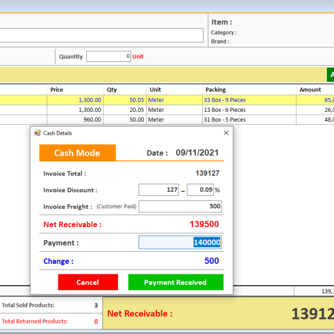
Task: Click the discount percentage field
Action: tap(200, 190)
